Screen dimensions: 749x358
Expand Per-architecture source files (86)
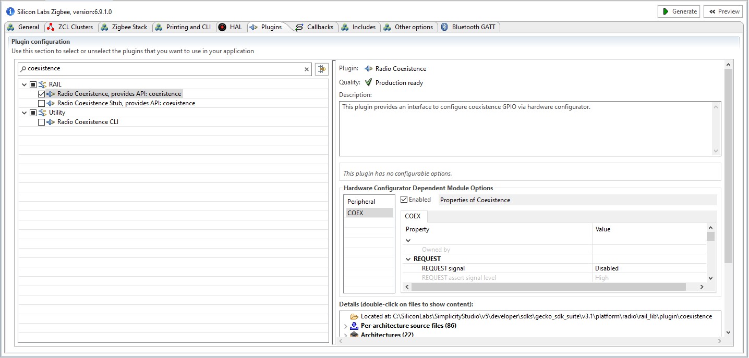[345, 326]
